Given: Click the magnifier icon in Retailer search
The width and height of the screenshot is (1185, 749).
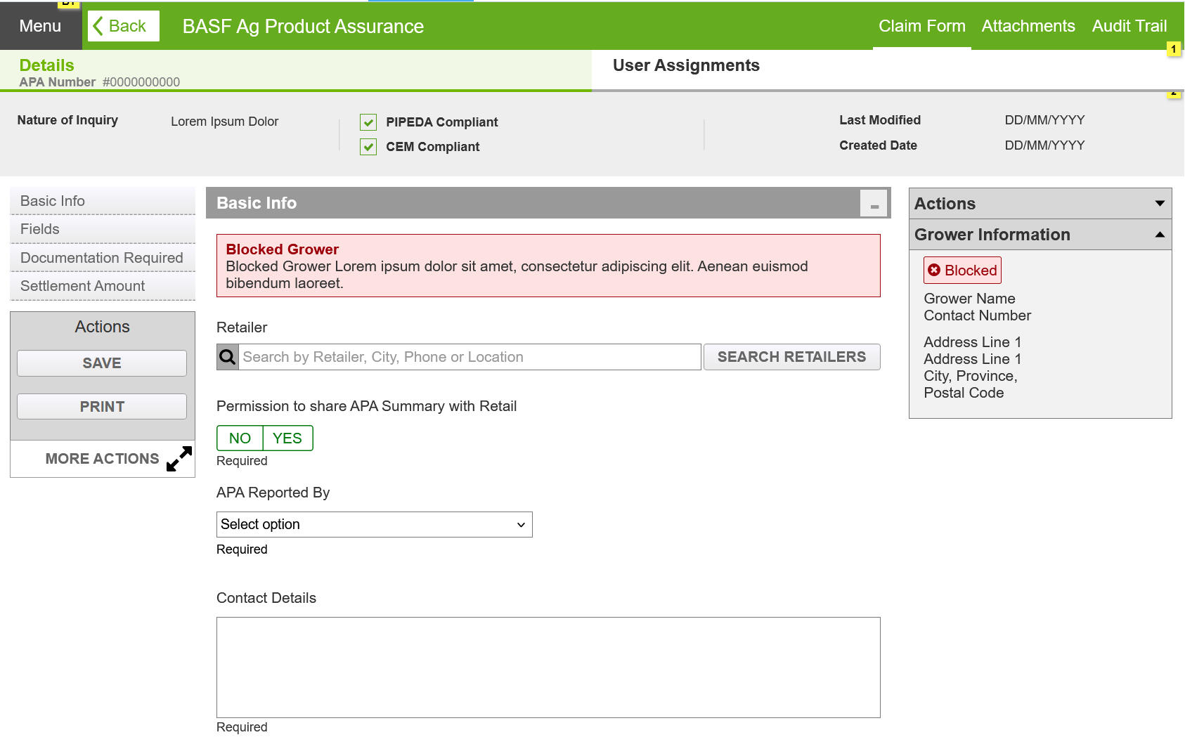Looking at the screenshot, I should coord(228,357).
